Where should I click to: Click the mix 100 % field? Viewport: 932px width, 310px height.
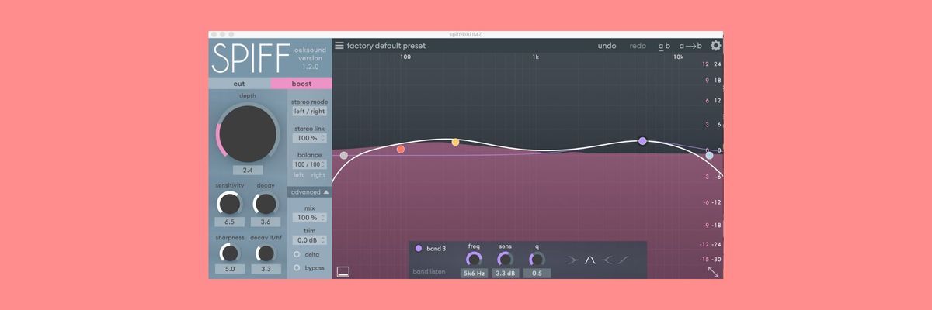[308, 218]
